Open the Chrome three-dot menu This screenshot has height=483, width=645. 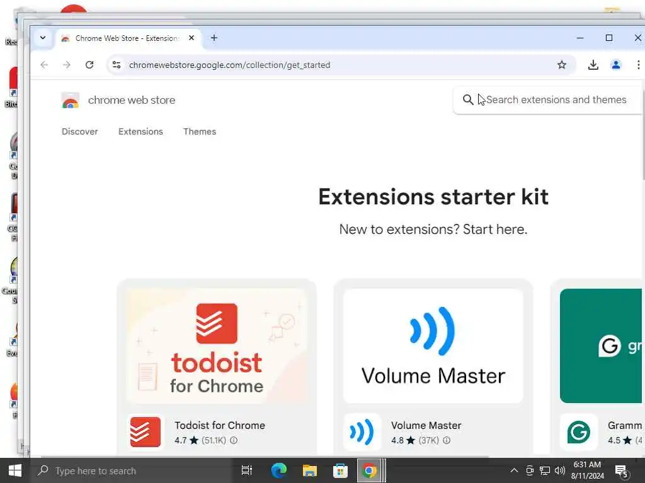pos(638,65)
